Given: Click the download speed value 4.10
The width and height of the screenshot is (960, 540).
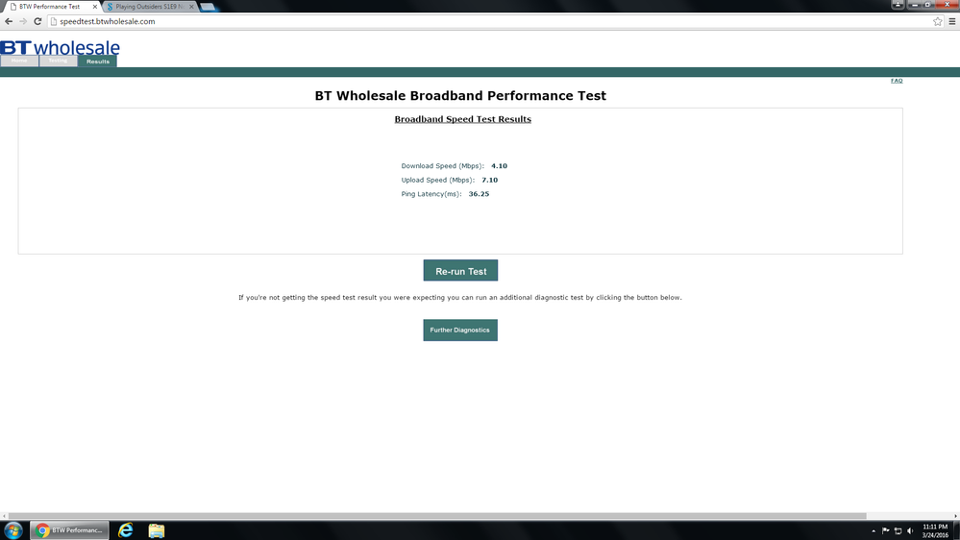Looking at the screenshot, I should coord(499,166).
